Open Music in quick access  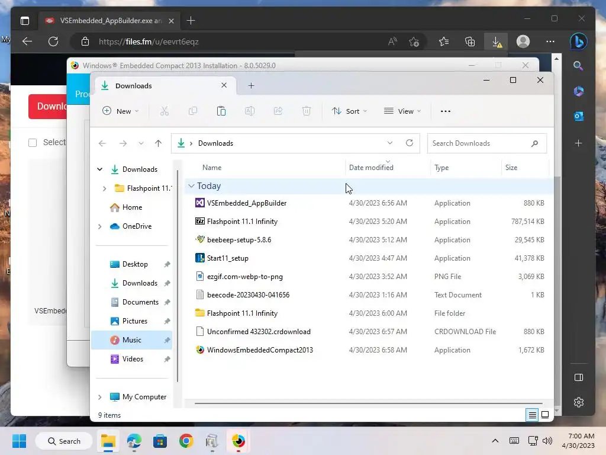pyautogui.click(x=131, y=340)
